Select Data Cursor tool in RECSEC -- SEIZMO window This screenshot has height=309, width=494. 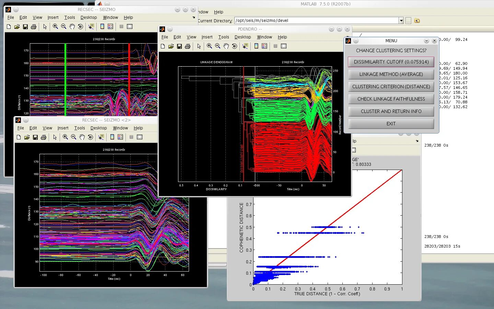point(91,26)
